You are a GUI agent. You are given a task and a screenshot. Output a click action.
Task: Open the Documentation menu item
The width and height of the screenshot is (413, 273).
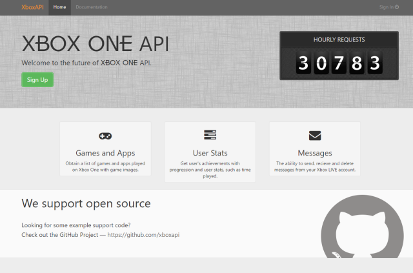click(x=92, y=7)
